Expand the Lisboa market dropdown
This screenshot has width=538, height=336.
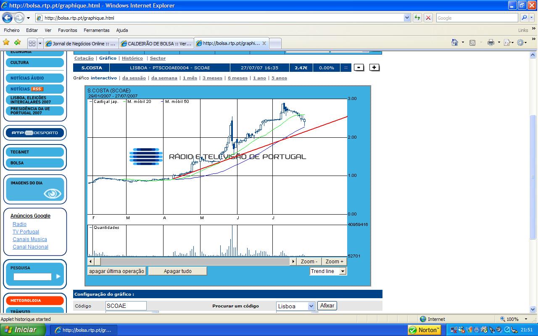[x=311, y=306]
